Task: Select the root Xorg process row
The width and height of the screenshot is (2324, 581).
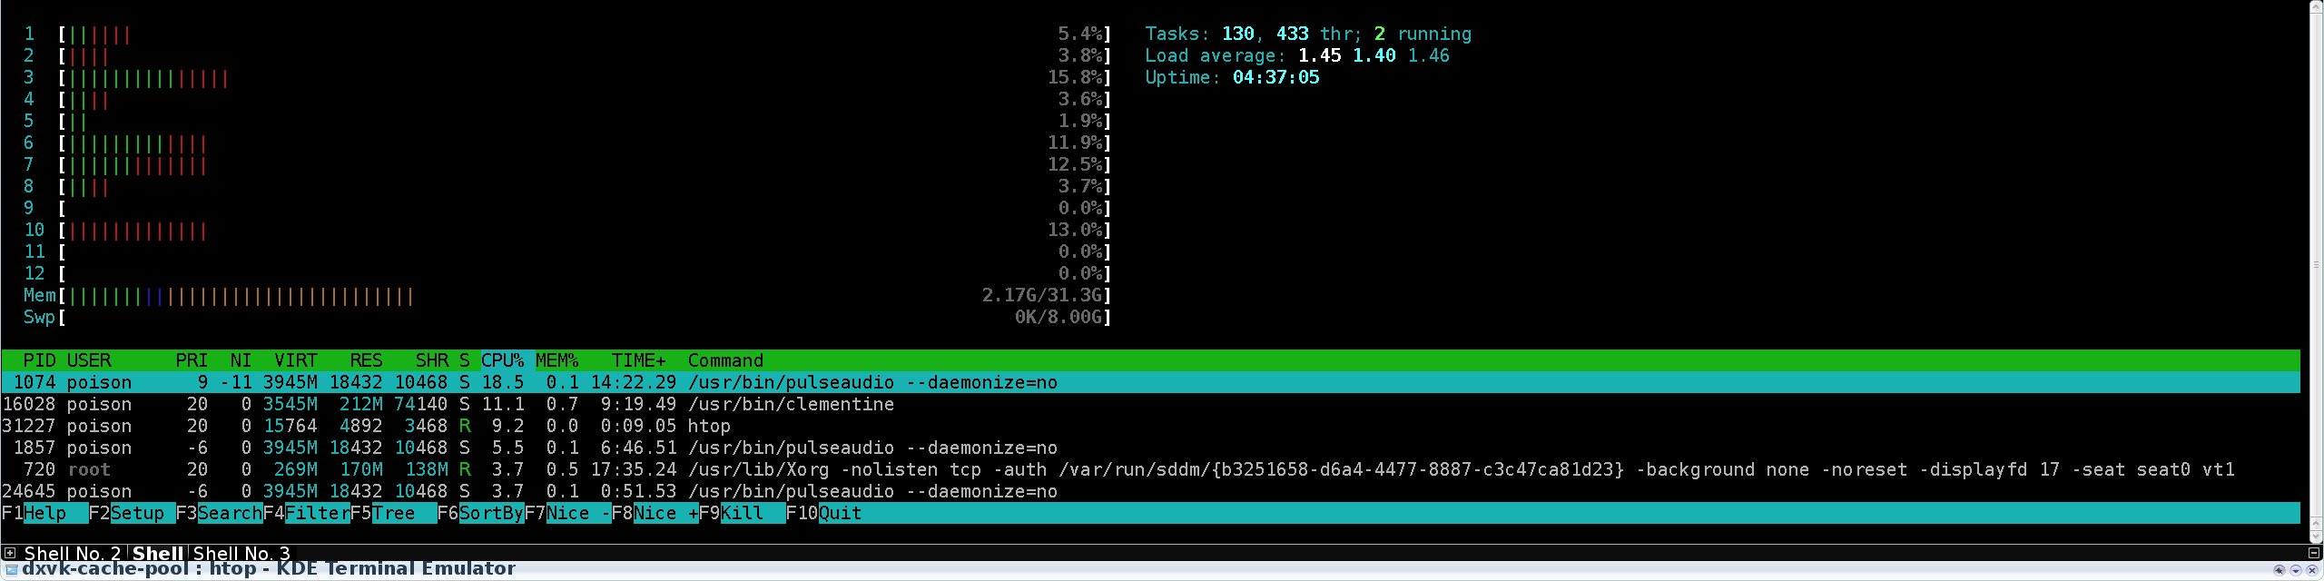Action: click(x=1150, y=469)
